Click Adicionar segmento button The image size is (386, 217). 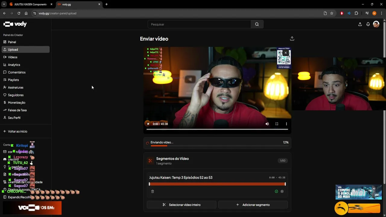tap(253, 205)
